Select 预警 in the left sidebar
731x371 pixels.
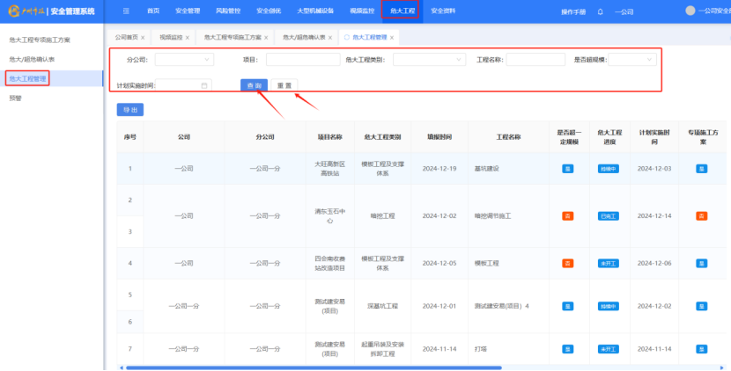pos(15,98)
